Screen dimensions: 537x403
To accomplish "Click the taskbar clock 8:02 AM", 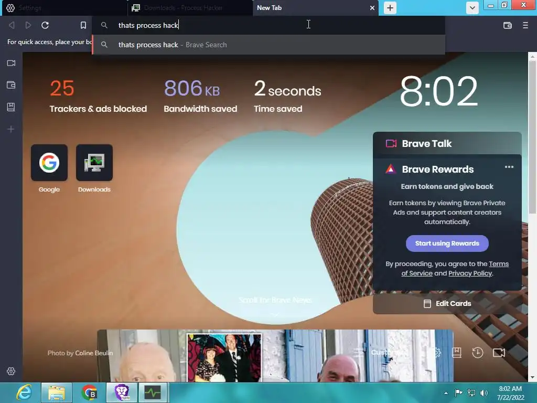I will [x=510, y=393].
